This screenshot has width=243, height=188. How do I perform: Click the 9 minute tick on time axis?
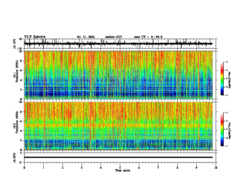point(196,168)
